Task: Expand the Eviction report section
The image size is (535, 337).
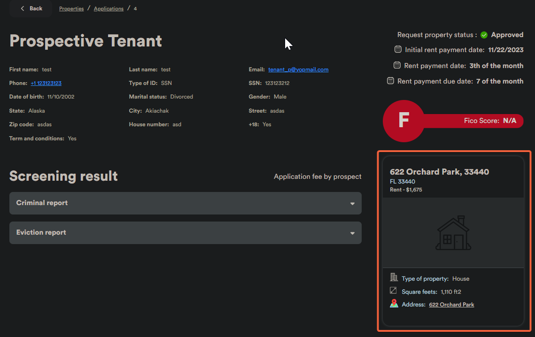Action: [185, 233]
